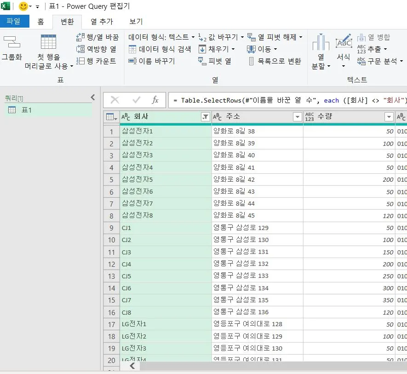Click cell 양화로 8길 45

coord(257,216)
